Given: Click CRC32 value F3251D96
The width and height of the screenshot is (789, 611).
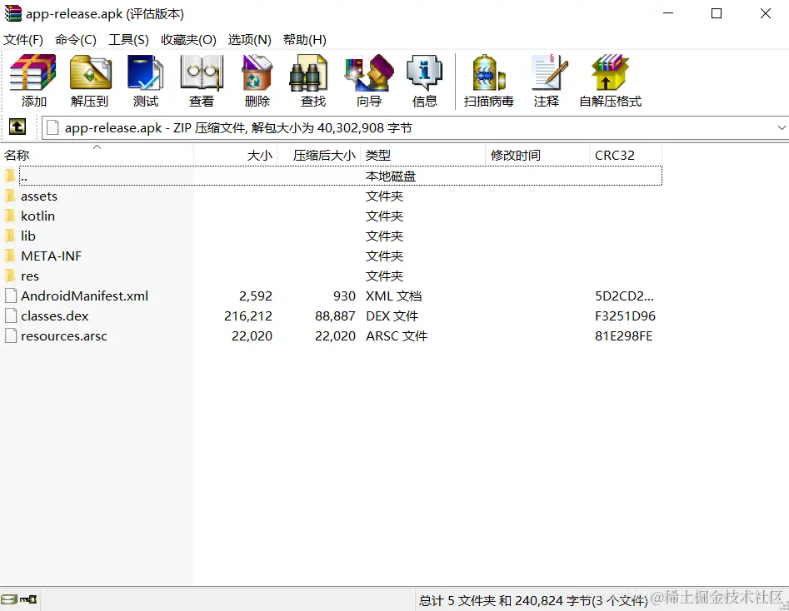Looking at the screenshot, I should pyautogui.click(x=625, y=315).
